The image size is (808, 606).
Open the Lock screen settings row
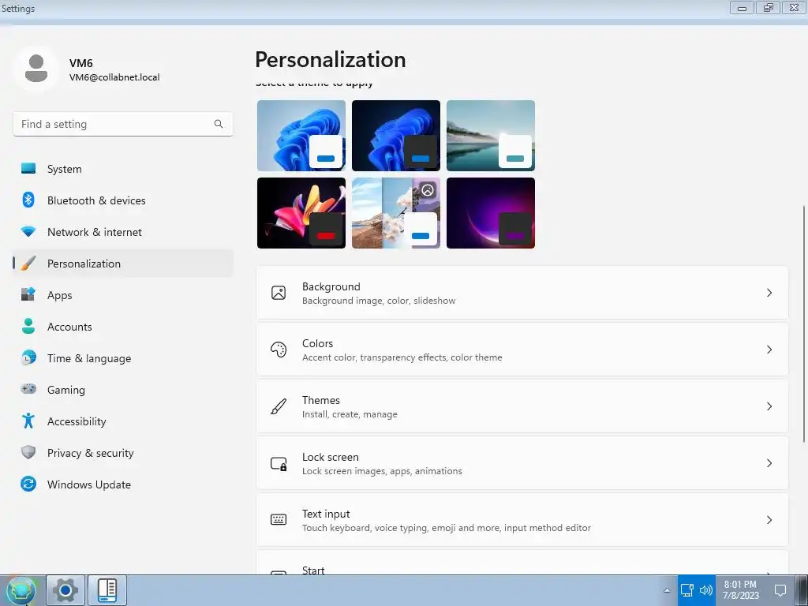pos(522,463)
